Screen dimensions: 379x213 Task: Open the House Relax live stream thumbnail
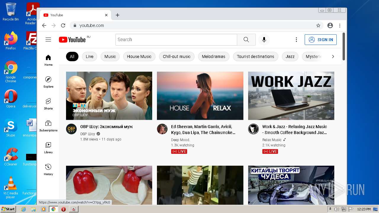[200, 96]
